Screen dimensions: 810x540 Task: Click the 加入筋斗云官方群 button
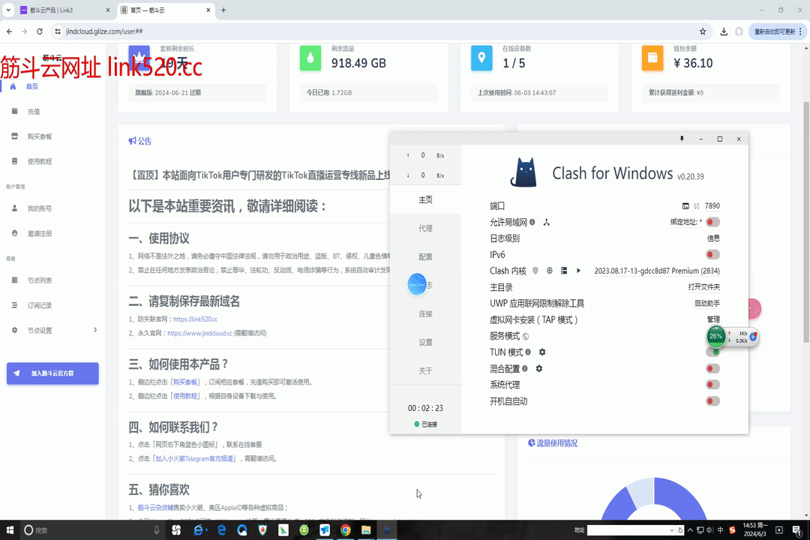click(52, 373)
